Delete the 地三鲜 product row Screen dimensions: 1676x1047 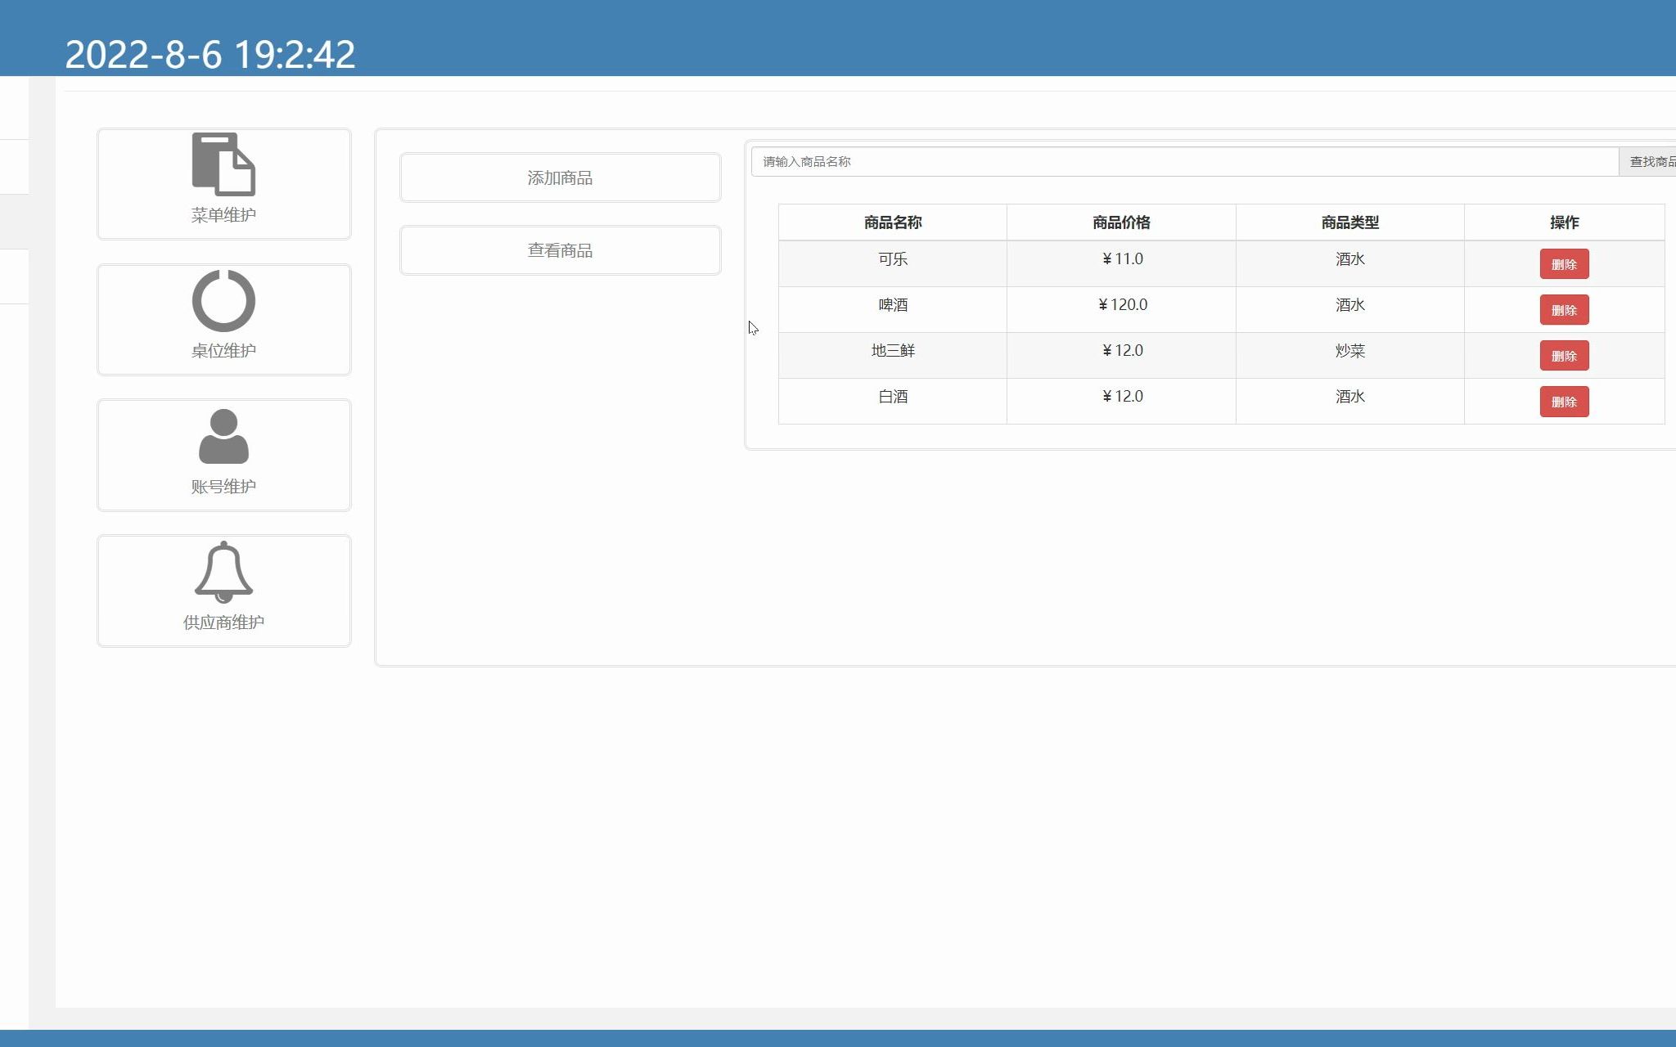coord(1564,356)
